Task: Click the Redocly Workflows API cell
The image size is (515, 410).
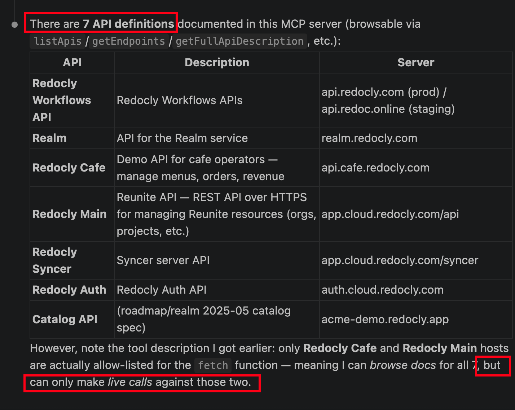Action: point(72,101)
